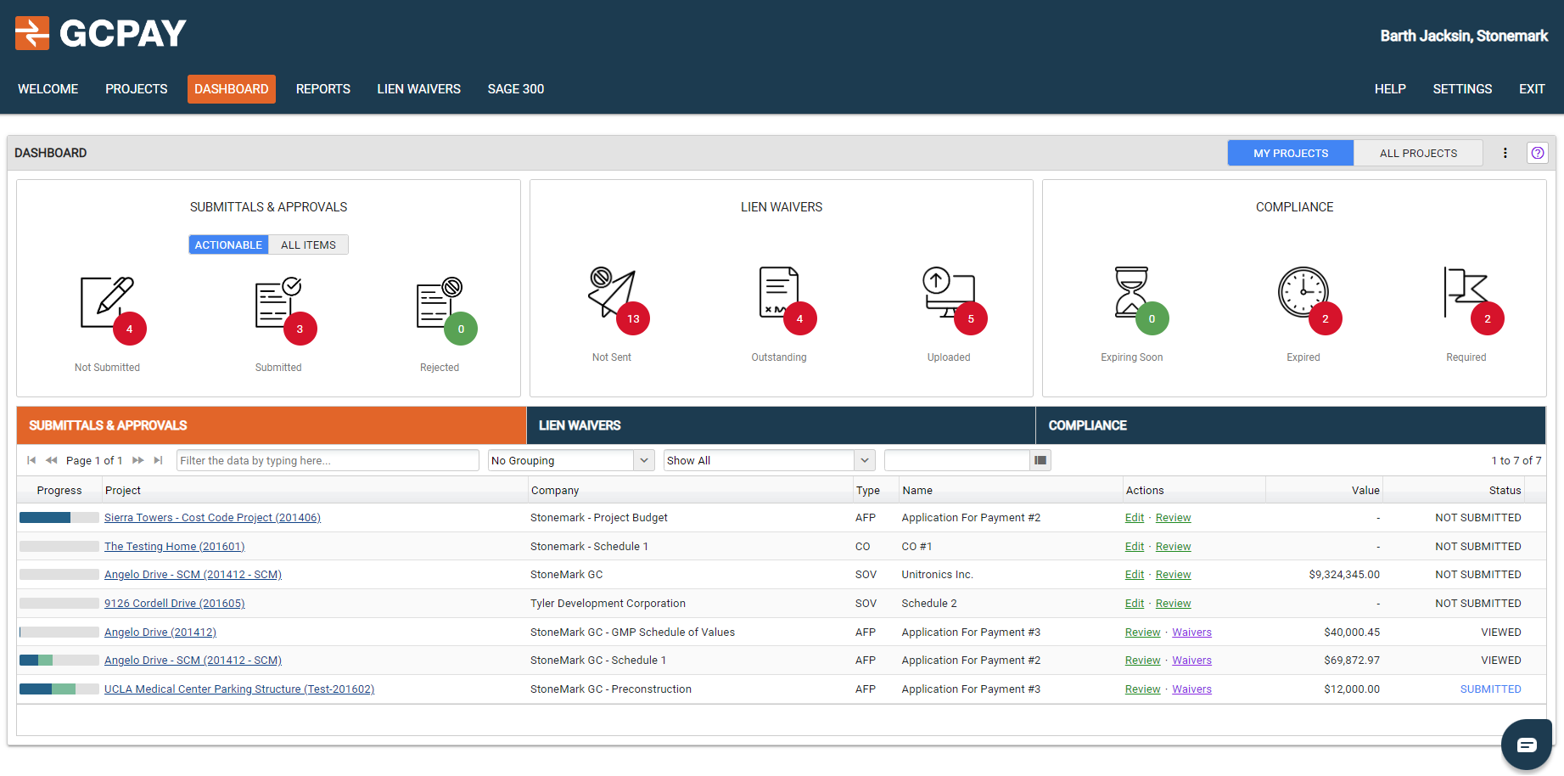Screen dimensions: 1564x776
Task: Open the Show All dropdown
Action: tap(769, 460)
